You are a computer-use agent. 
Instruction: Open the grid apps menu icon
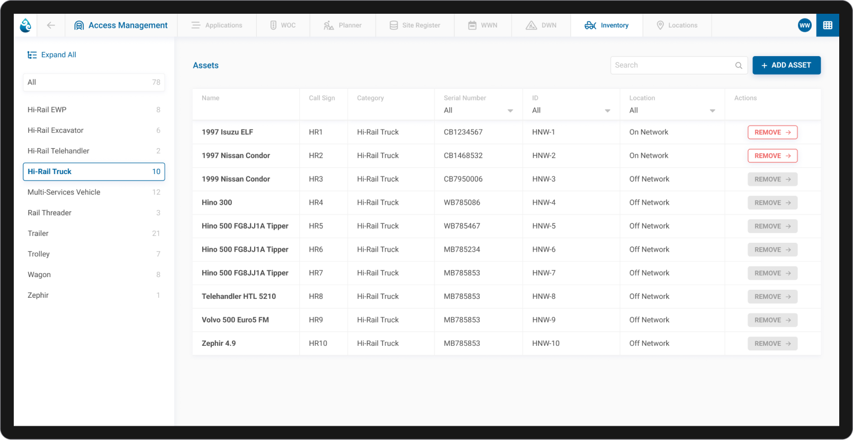coord(827,25)
